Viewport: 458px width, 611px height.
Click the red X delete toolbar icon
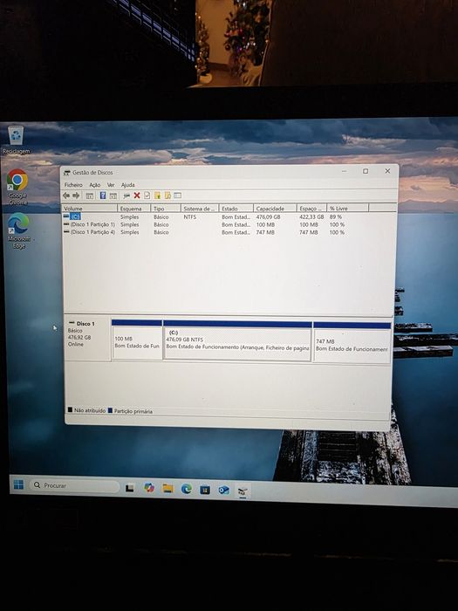click(x=137, y=196)
